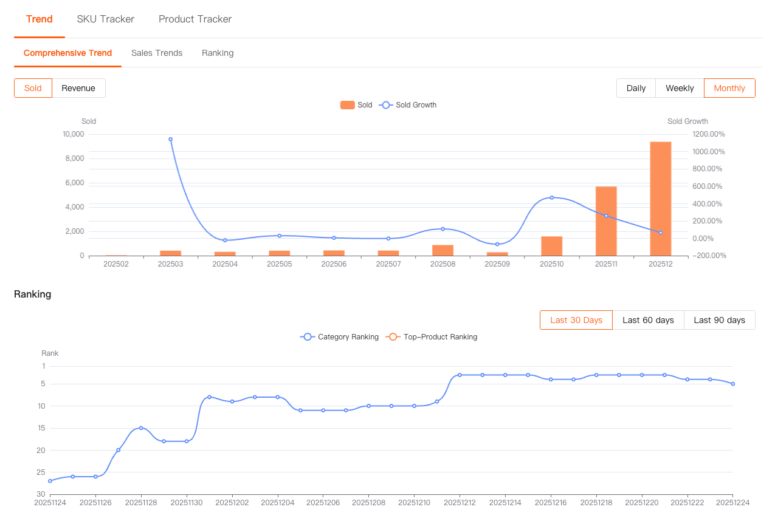This screenshot has height=521, width=775.
Task: Click the 202511 Sold bar
Action: (x=606, y=221)
